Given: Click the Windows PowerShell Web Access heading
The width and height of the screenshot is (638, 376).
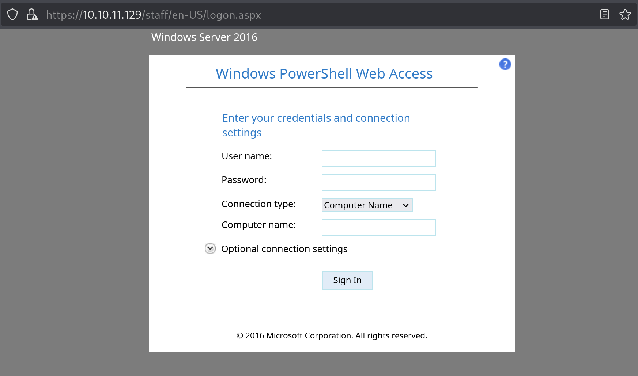Looking at the screenshot, I should click(324, 74).
